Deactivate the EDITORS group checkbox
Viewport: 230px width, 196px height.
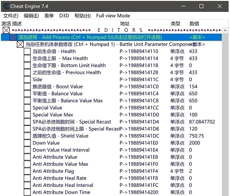pos(6,30)
